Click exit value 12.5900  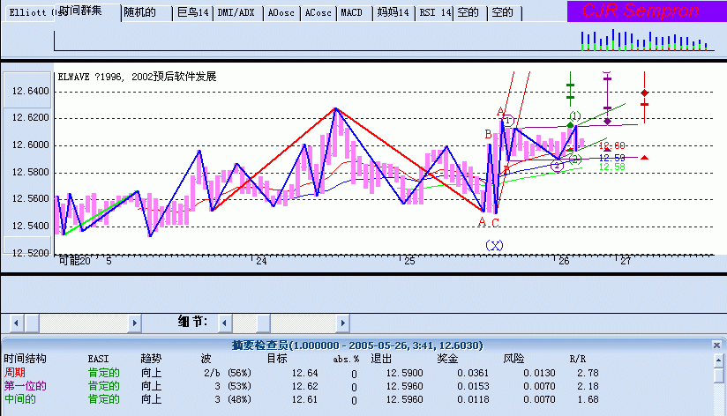[x=404, y=373]
